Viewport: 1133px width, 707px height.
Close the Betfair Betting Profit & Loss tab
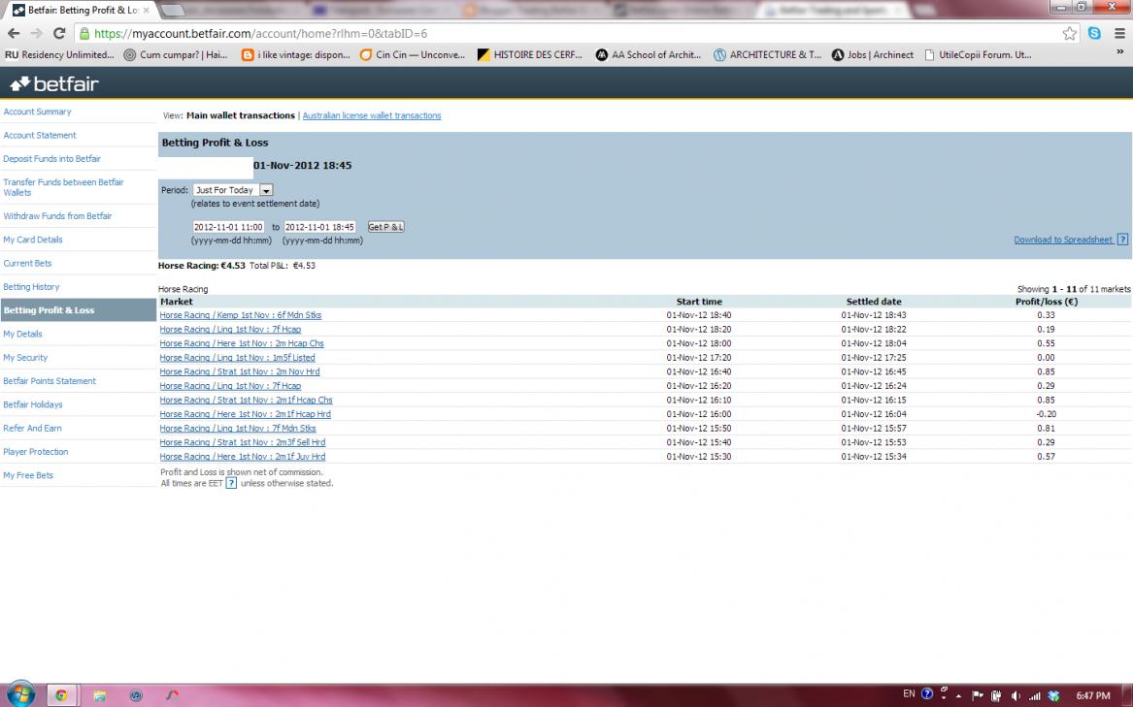pos(146,10)
